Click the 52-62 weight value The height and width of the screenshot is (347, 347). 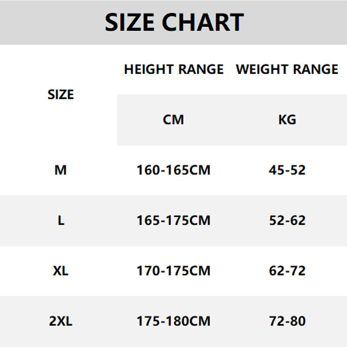coord(287,220)
